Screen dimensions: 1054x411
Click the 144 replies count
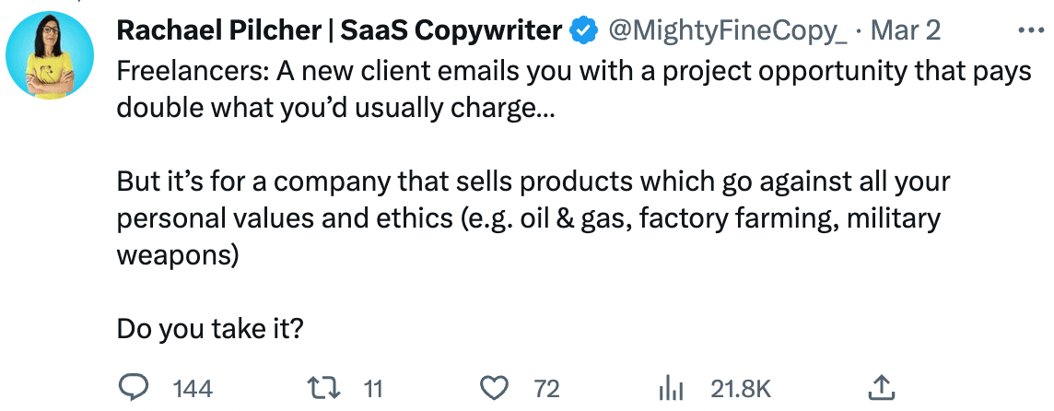click(193, 389)
